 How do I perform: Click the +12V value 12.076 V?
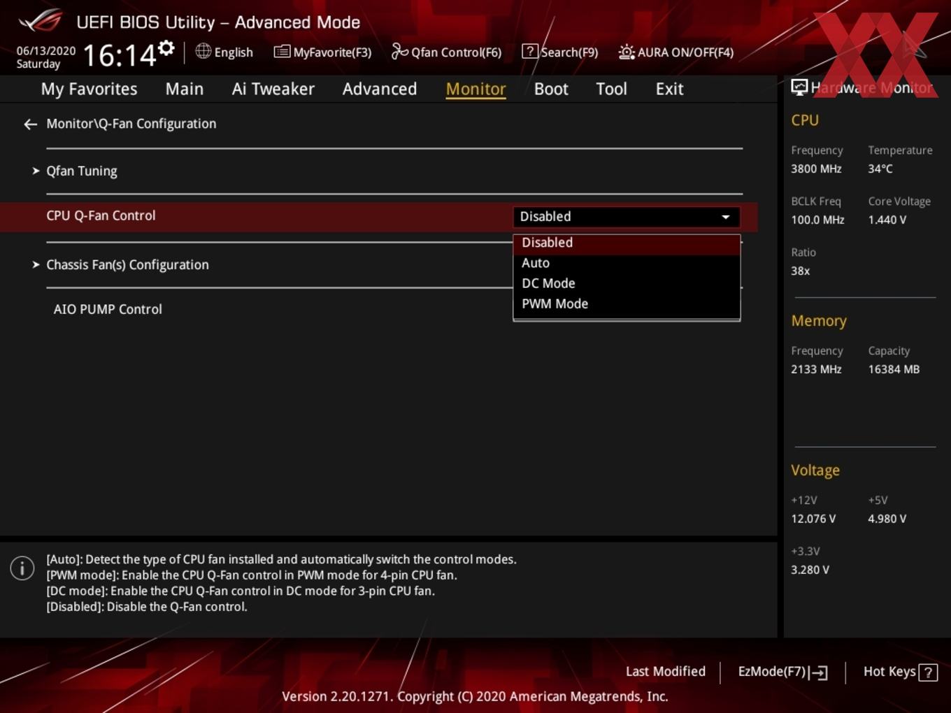pos(813,519)
